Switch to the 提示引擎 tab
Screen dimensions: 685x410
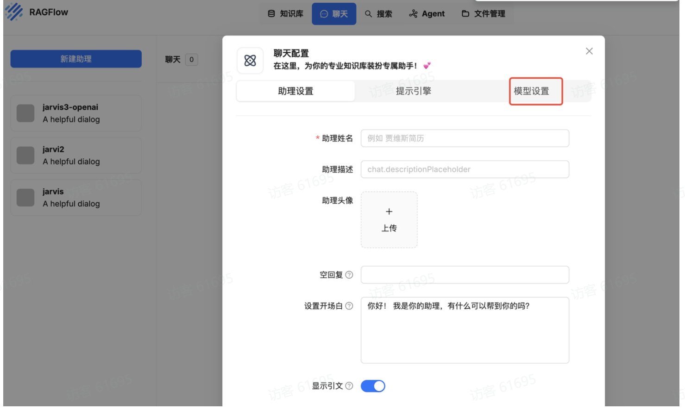(414, 91)
